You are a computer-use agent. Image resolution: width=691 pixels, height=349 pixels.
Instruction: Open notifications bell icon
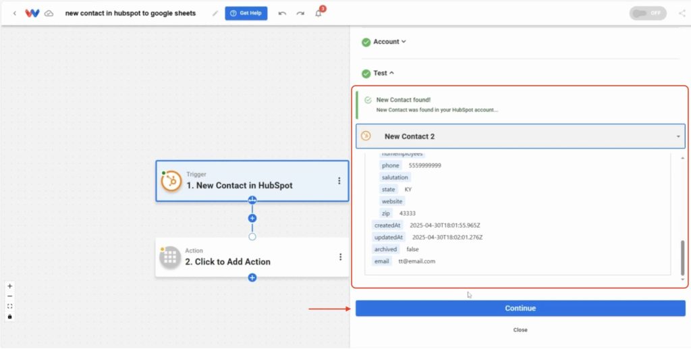pyautogui.click(x=319, y=14)
